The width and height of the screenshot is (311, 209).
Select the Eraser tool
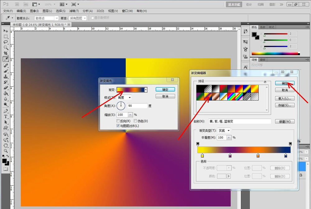click(x=6, y=88)
